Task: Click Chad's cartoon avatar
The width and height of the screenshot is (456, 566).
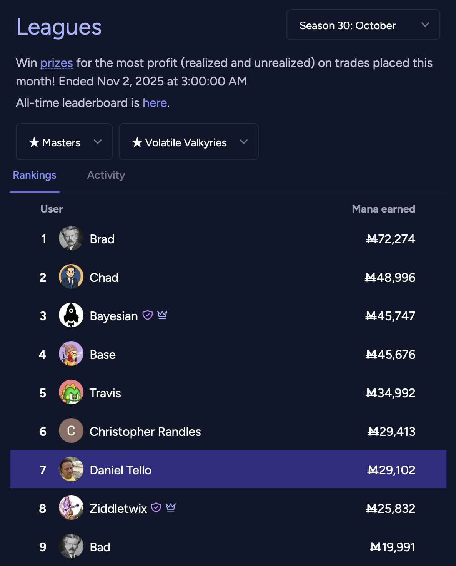Action: point(71,277)
